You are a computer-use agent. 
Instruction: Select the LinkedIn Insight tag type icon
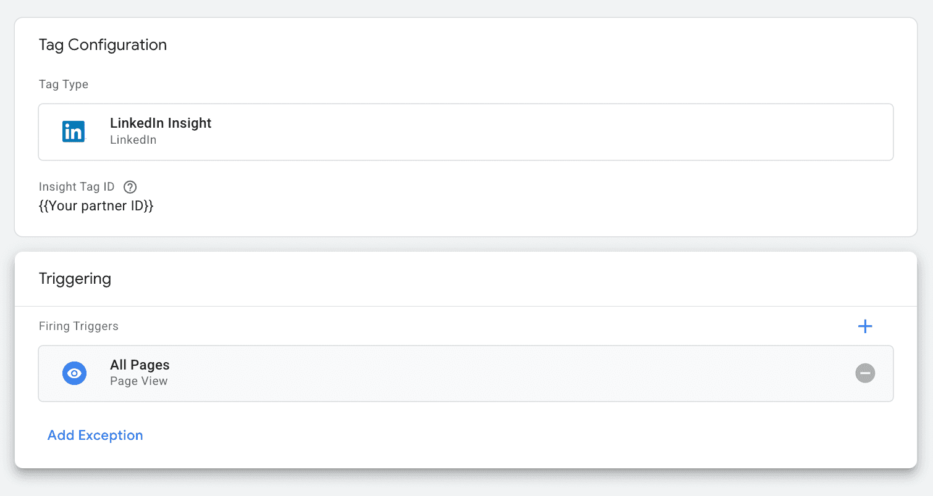click(x=74, y=131)
